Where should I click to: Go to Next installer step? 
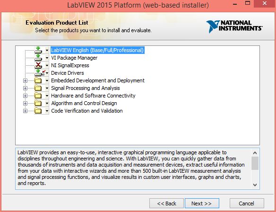pyautogui.click(x=202, y=203)
